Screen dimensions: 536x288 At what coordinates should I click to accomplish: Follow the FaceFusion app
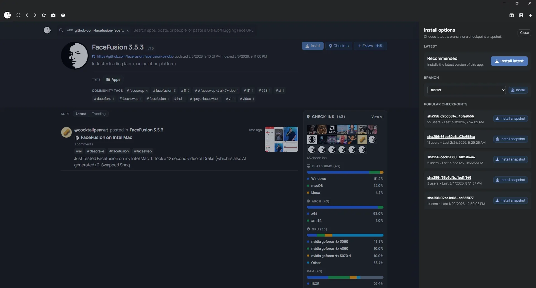pyautogui.click(x=370, y=46)
